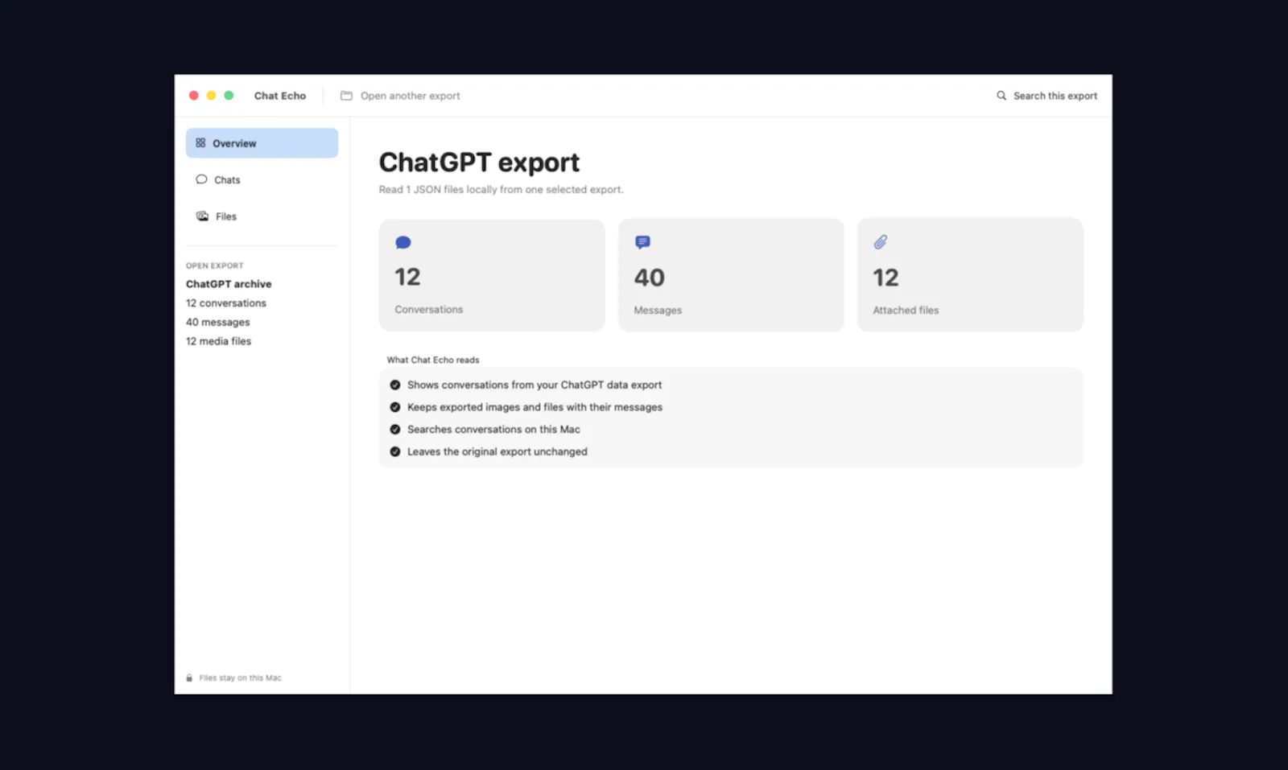Click Open another export button
This screenshot has height=770, width=1288.
pyautogui.click(x=400, y=96)
